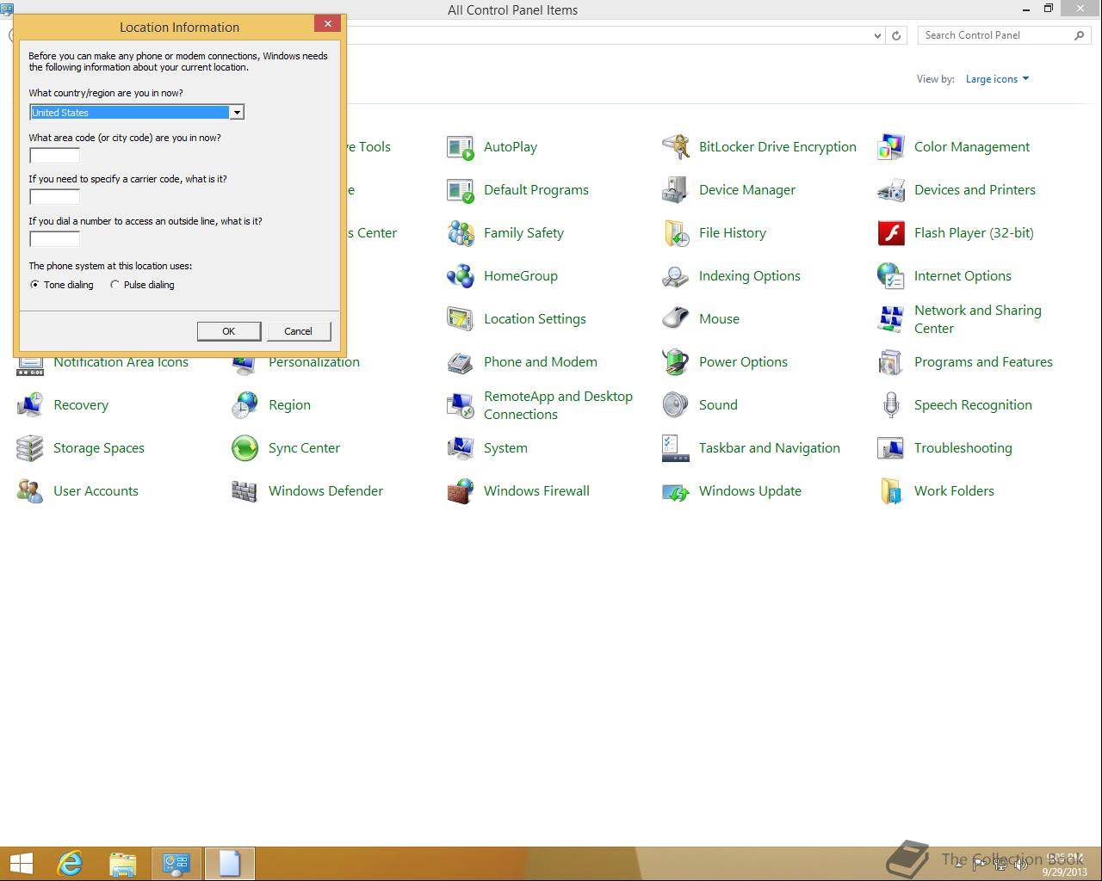
Task: Open the Speech Recognition microphone icon
Action: pyautogui.click(x=891, y=405)
